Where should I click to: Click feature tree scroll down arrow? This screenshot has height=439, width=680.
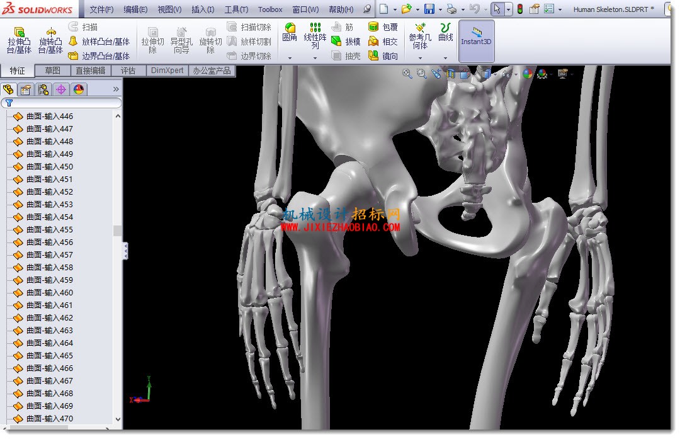pyautogui.click(x=118, y=419)
